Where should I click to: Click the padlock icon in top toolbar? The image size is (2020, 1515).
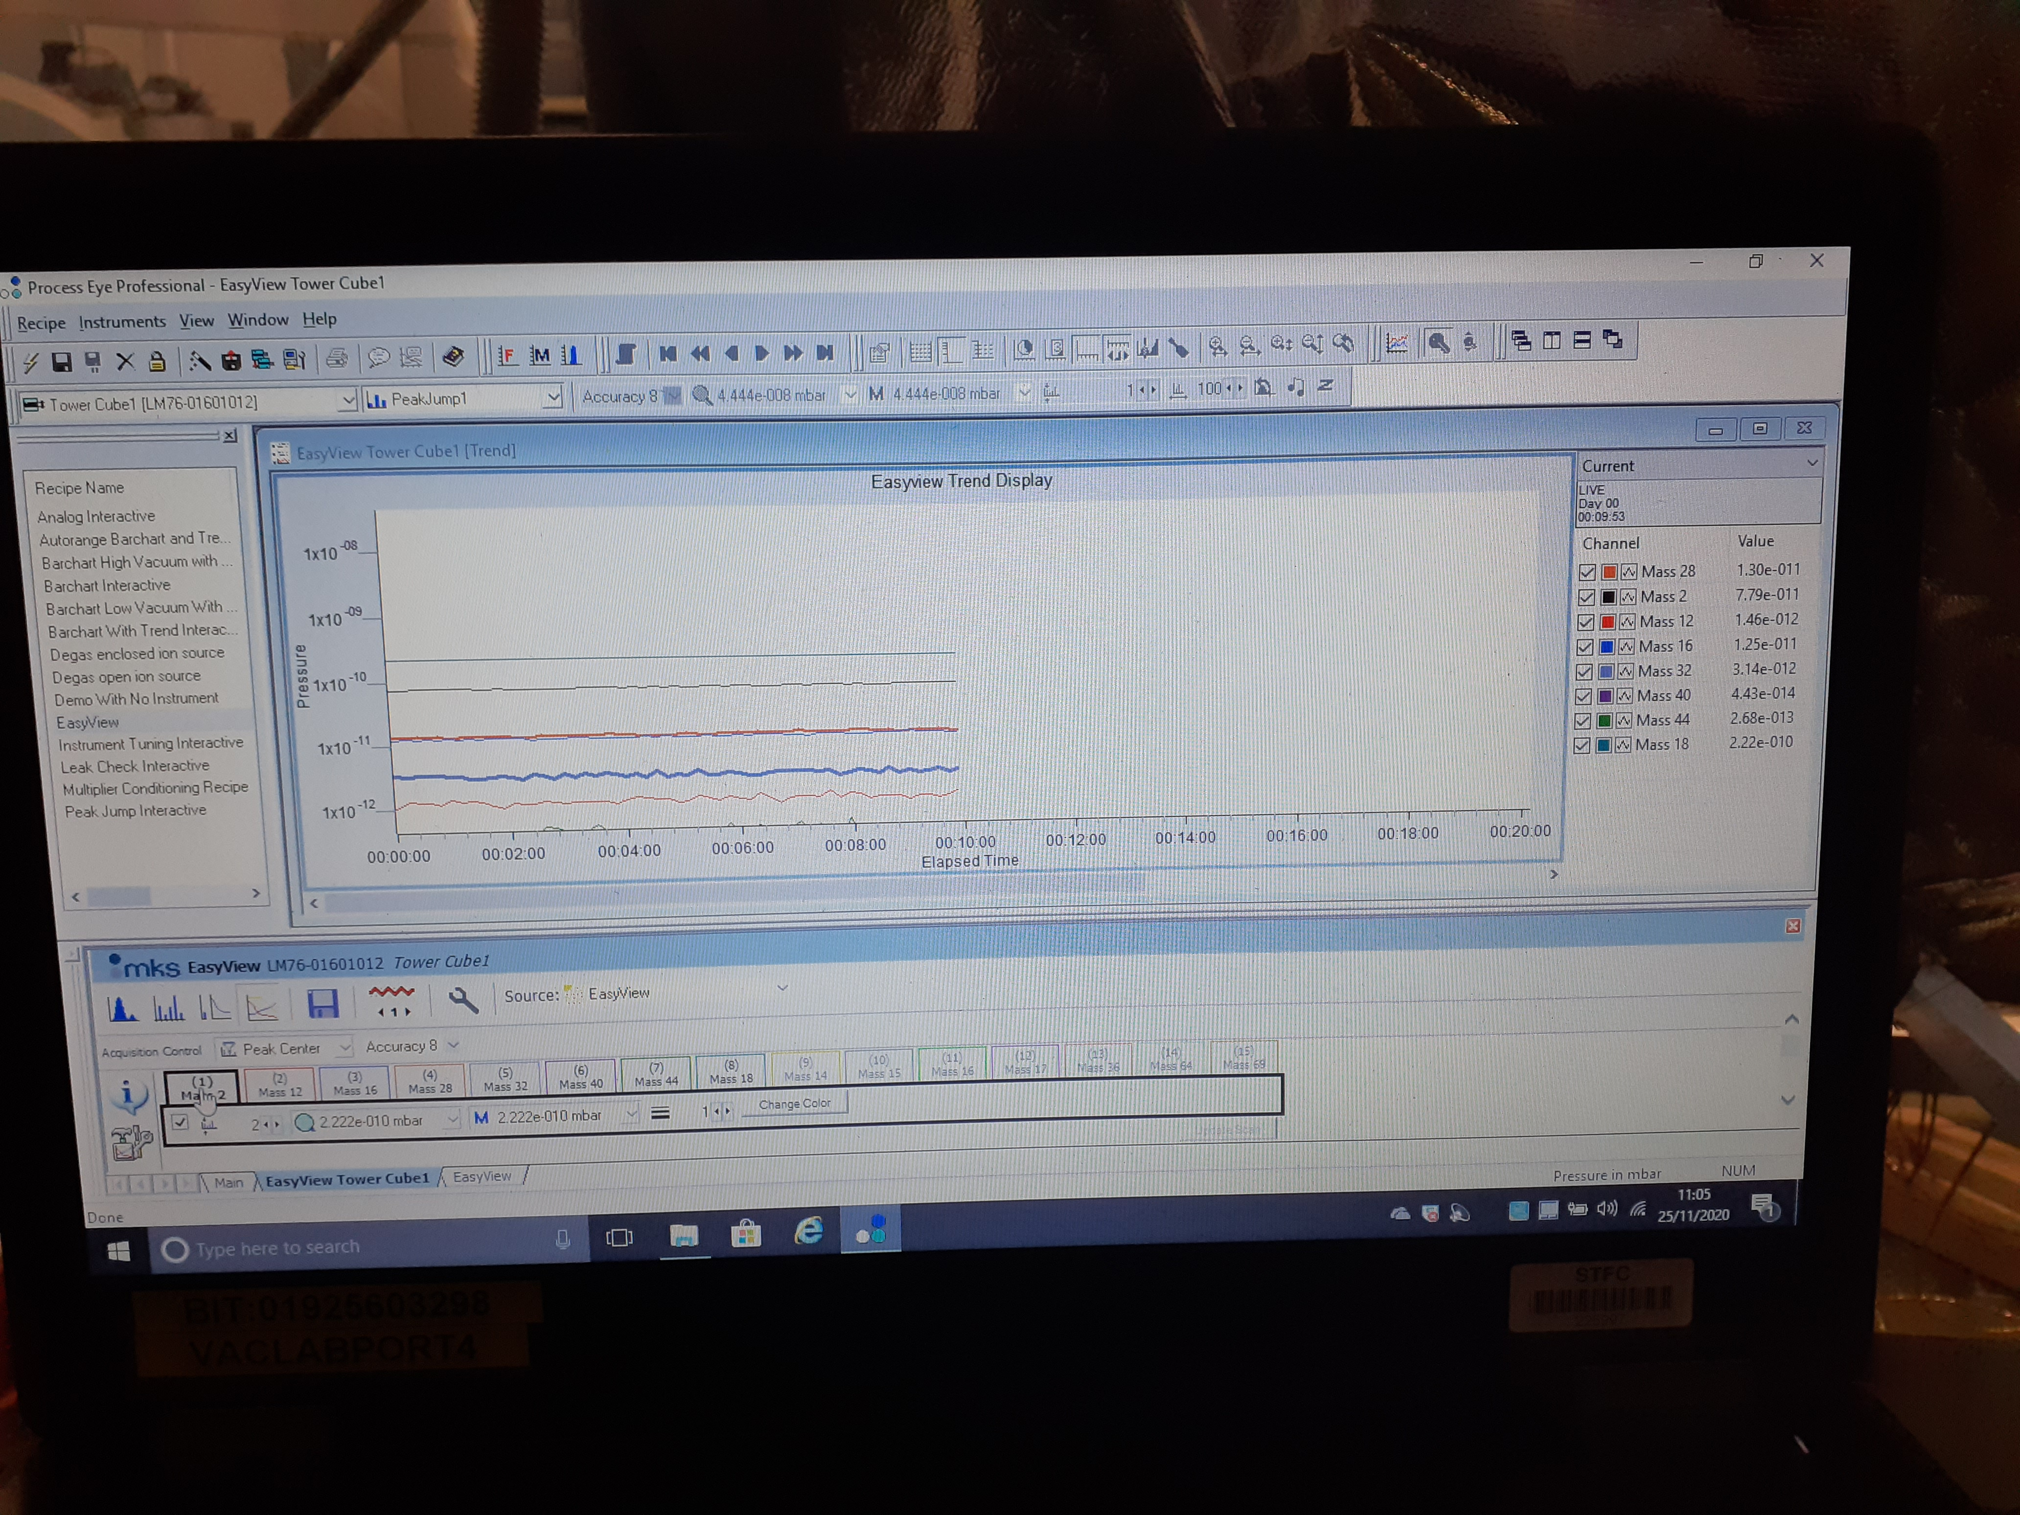click(157, 362)
